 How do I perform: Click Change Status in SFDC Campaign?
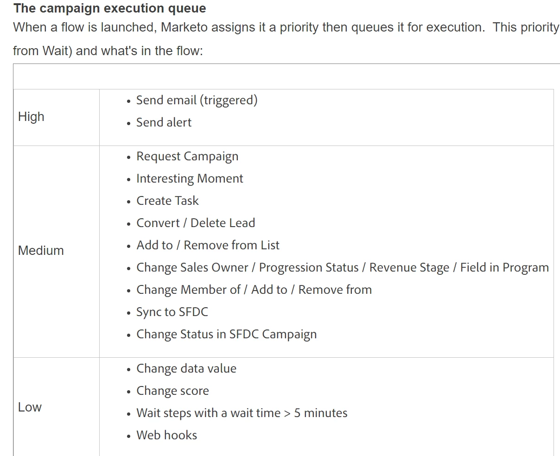[x=227, y=335]
